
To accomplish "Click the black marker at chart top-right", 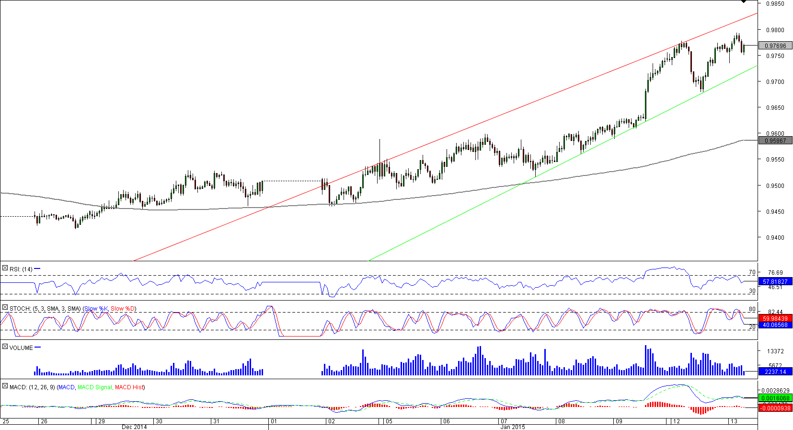I will pos(743,1).
